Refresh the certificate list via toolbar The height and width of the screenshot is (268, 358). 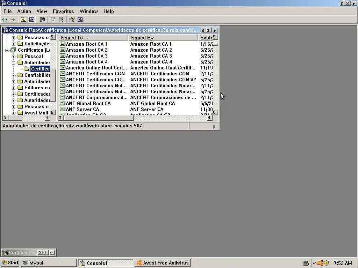[53, 20]
